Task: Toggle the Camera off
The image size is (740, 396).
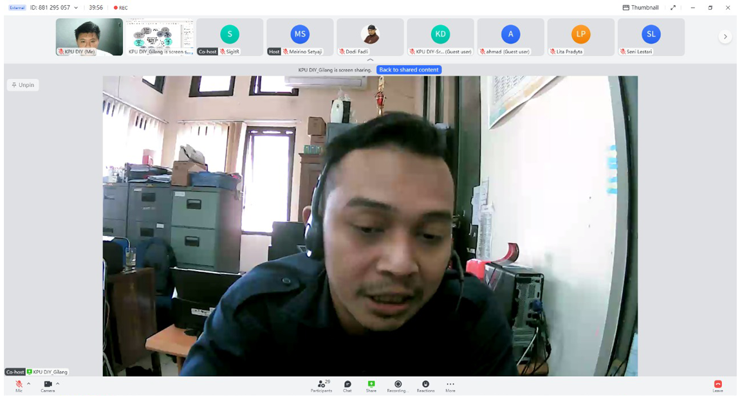Action: [x=48, y=384]
